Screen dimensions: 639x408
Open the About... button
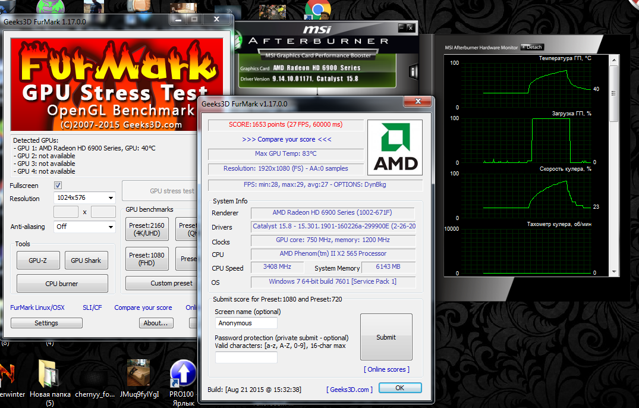tap(156, 323)
